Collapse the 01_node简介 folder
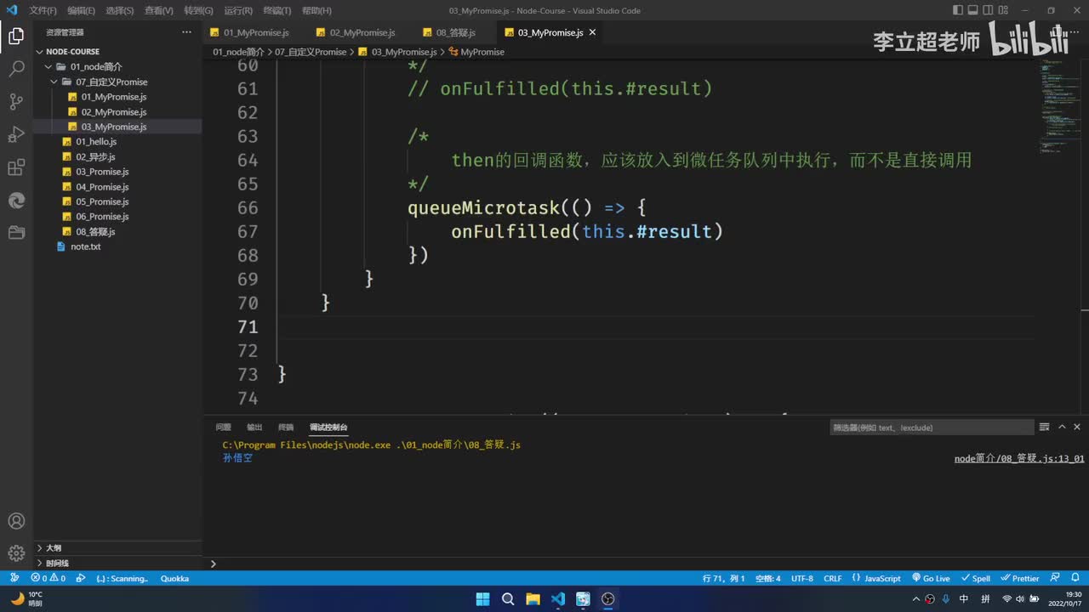This screenshot has width=1089, height=612. 117,66
